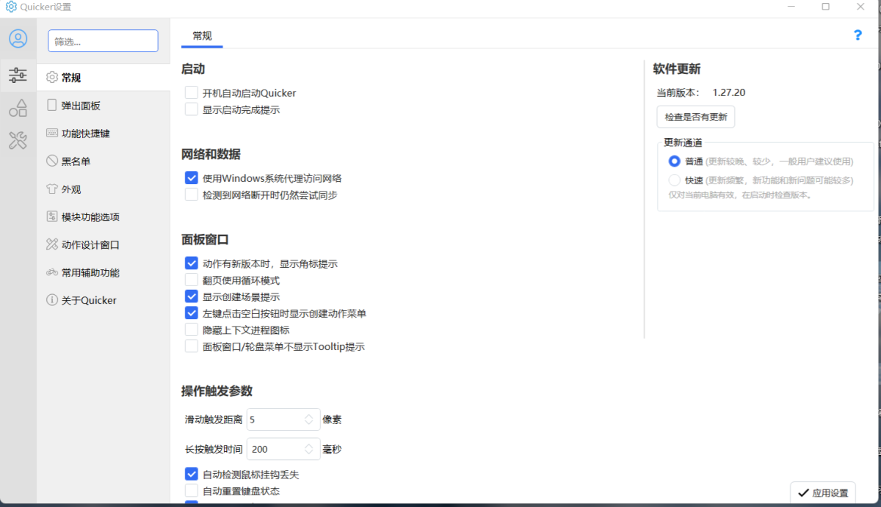Image resolution: width=881 pixels, height=507 pixels.
Task: Click the blue question mark help icon
Action: click(x=858, y=35)
